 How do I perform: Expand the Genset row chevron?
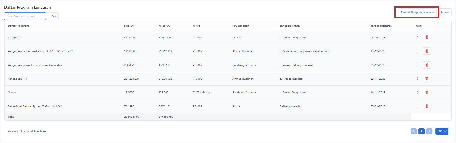coord(417,92)
